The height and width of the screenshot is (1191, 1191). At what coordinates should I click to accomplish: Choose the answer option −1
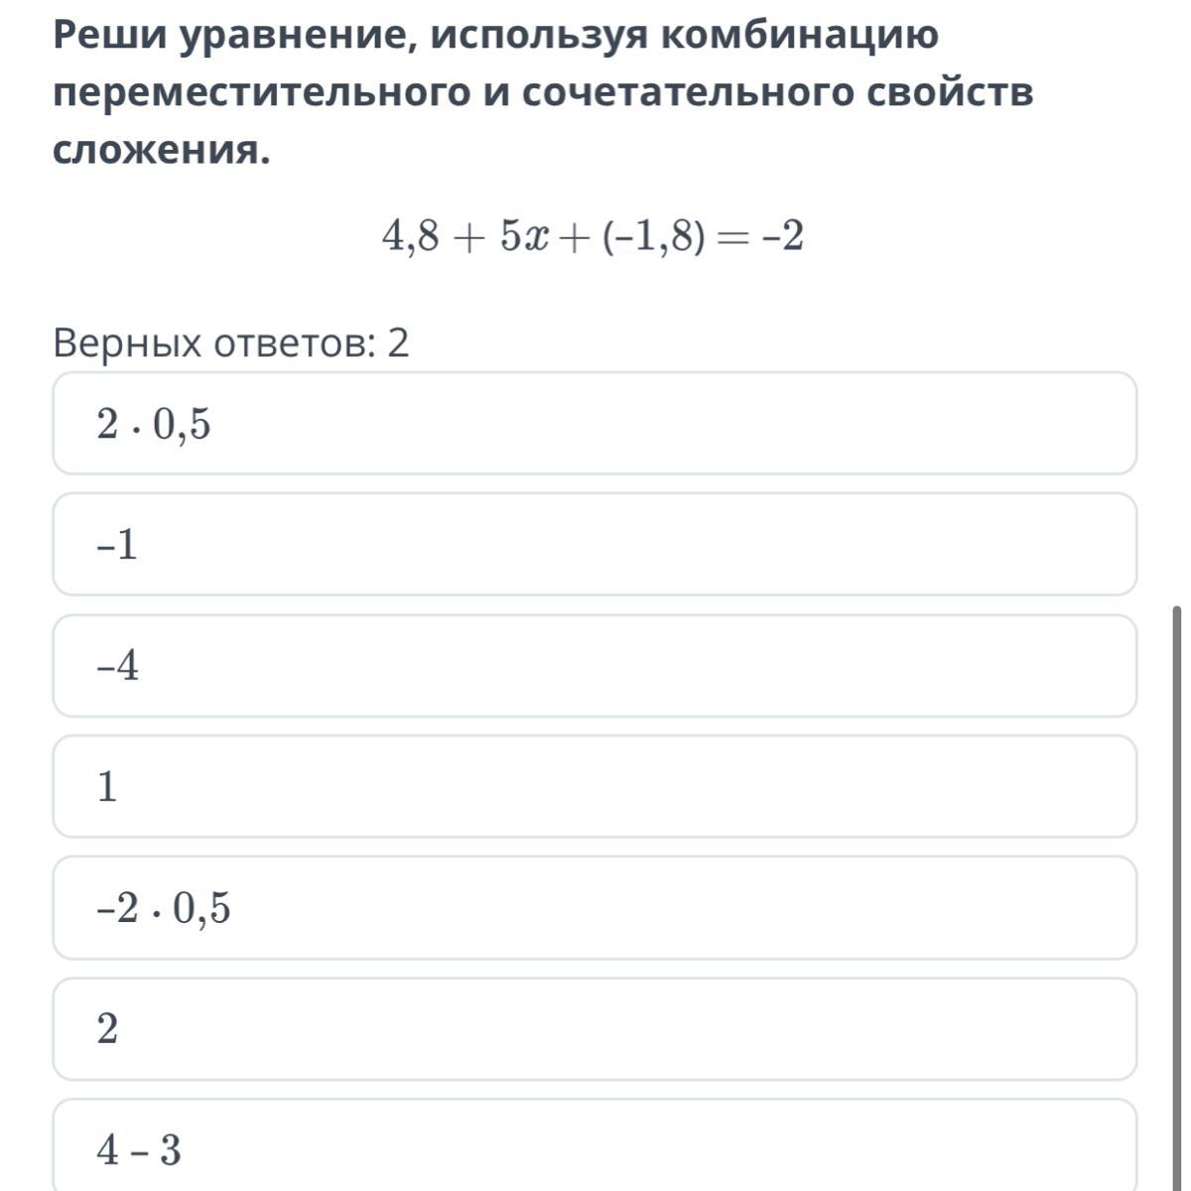click(595, 545)
